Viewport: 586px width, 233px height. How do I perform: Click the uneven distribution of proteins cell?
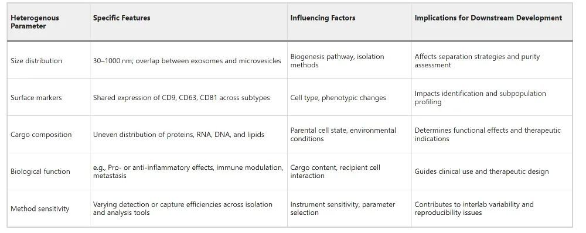(179, 135)
